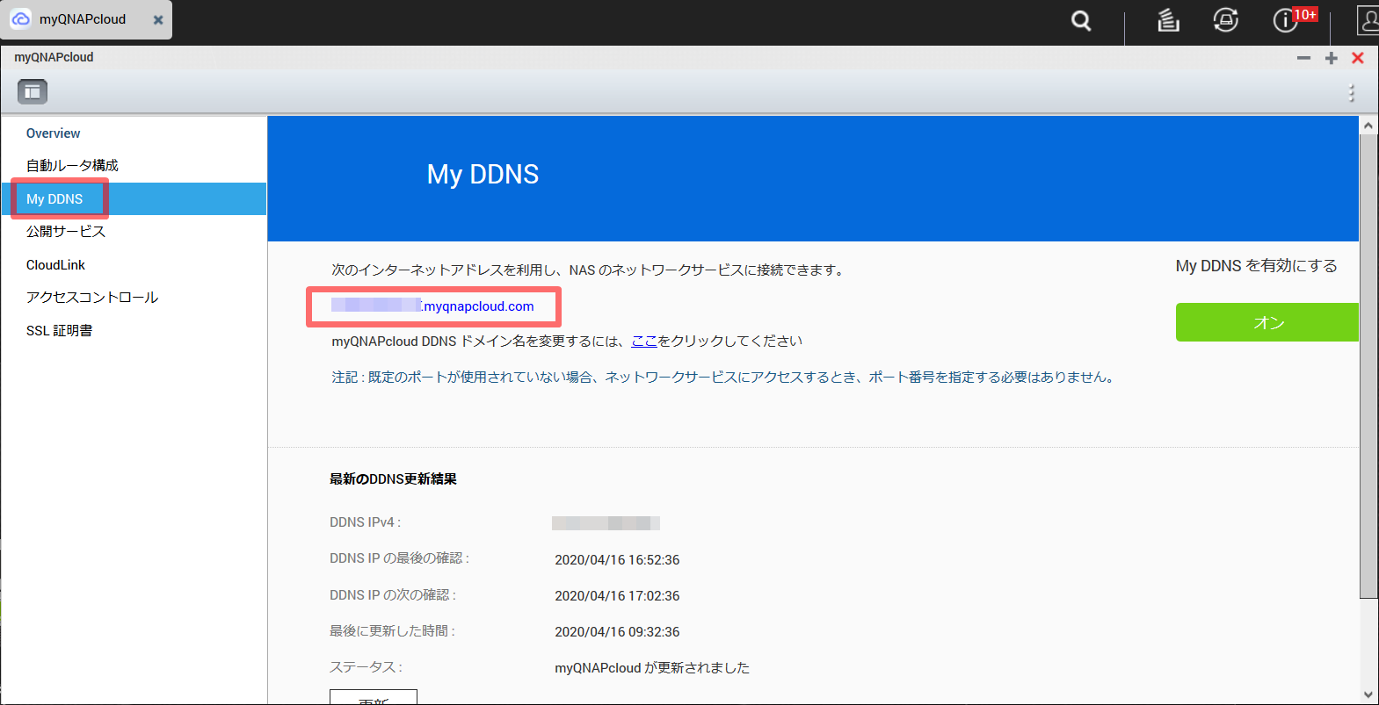Switch My DDNS off via the green オン toggle
The height and width of the screenshot is (705, 1379).
tap(1267, 322)
